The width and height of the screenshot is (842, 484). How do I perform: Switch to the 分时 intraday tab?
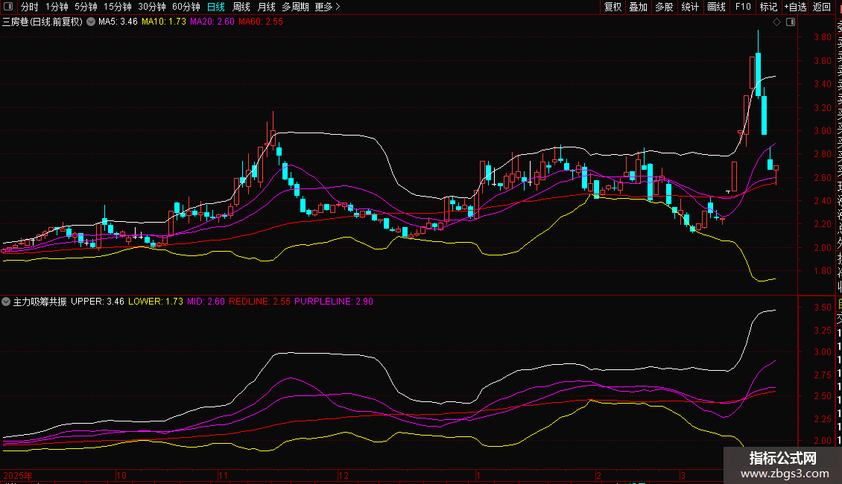click(30, 7)
